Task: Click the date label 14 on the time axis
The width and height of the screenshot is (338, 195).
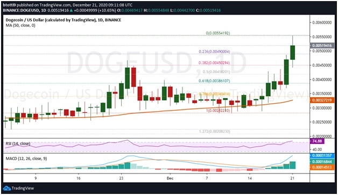Action: pos(250,178)
